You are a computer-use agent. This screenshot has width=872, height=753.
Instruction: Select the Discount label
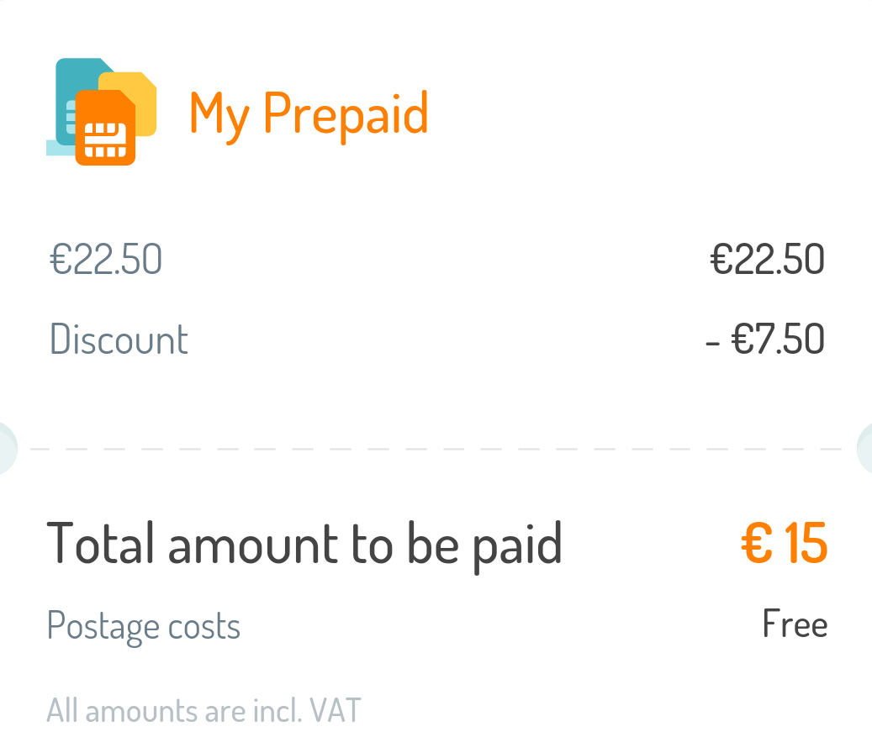pos(119,339)
